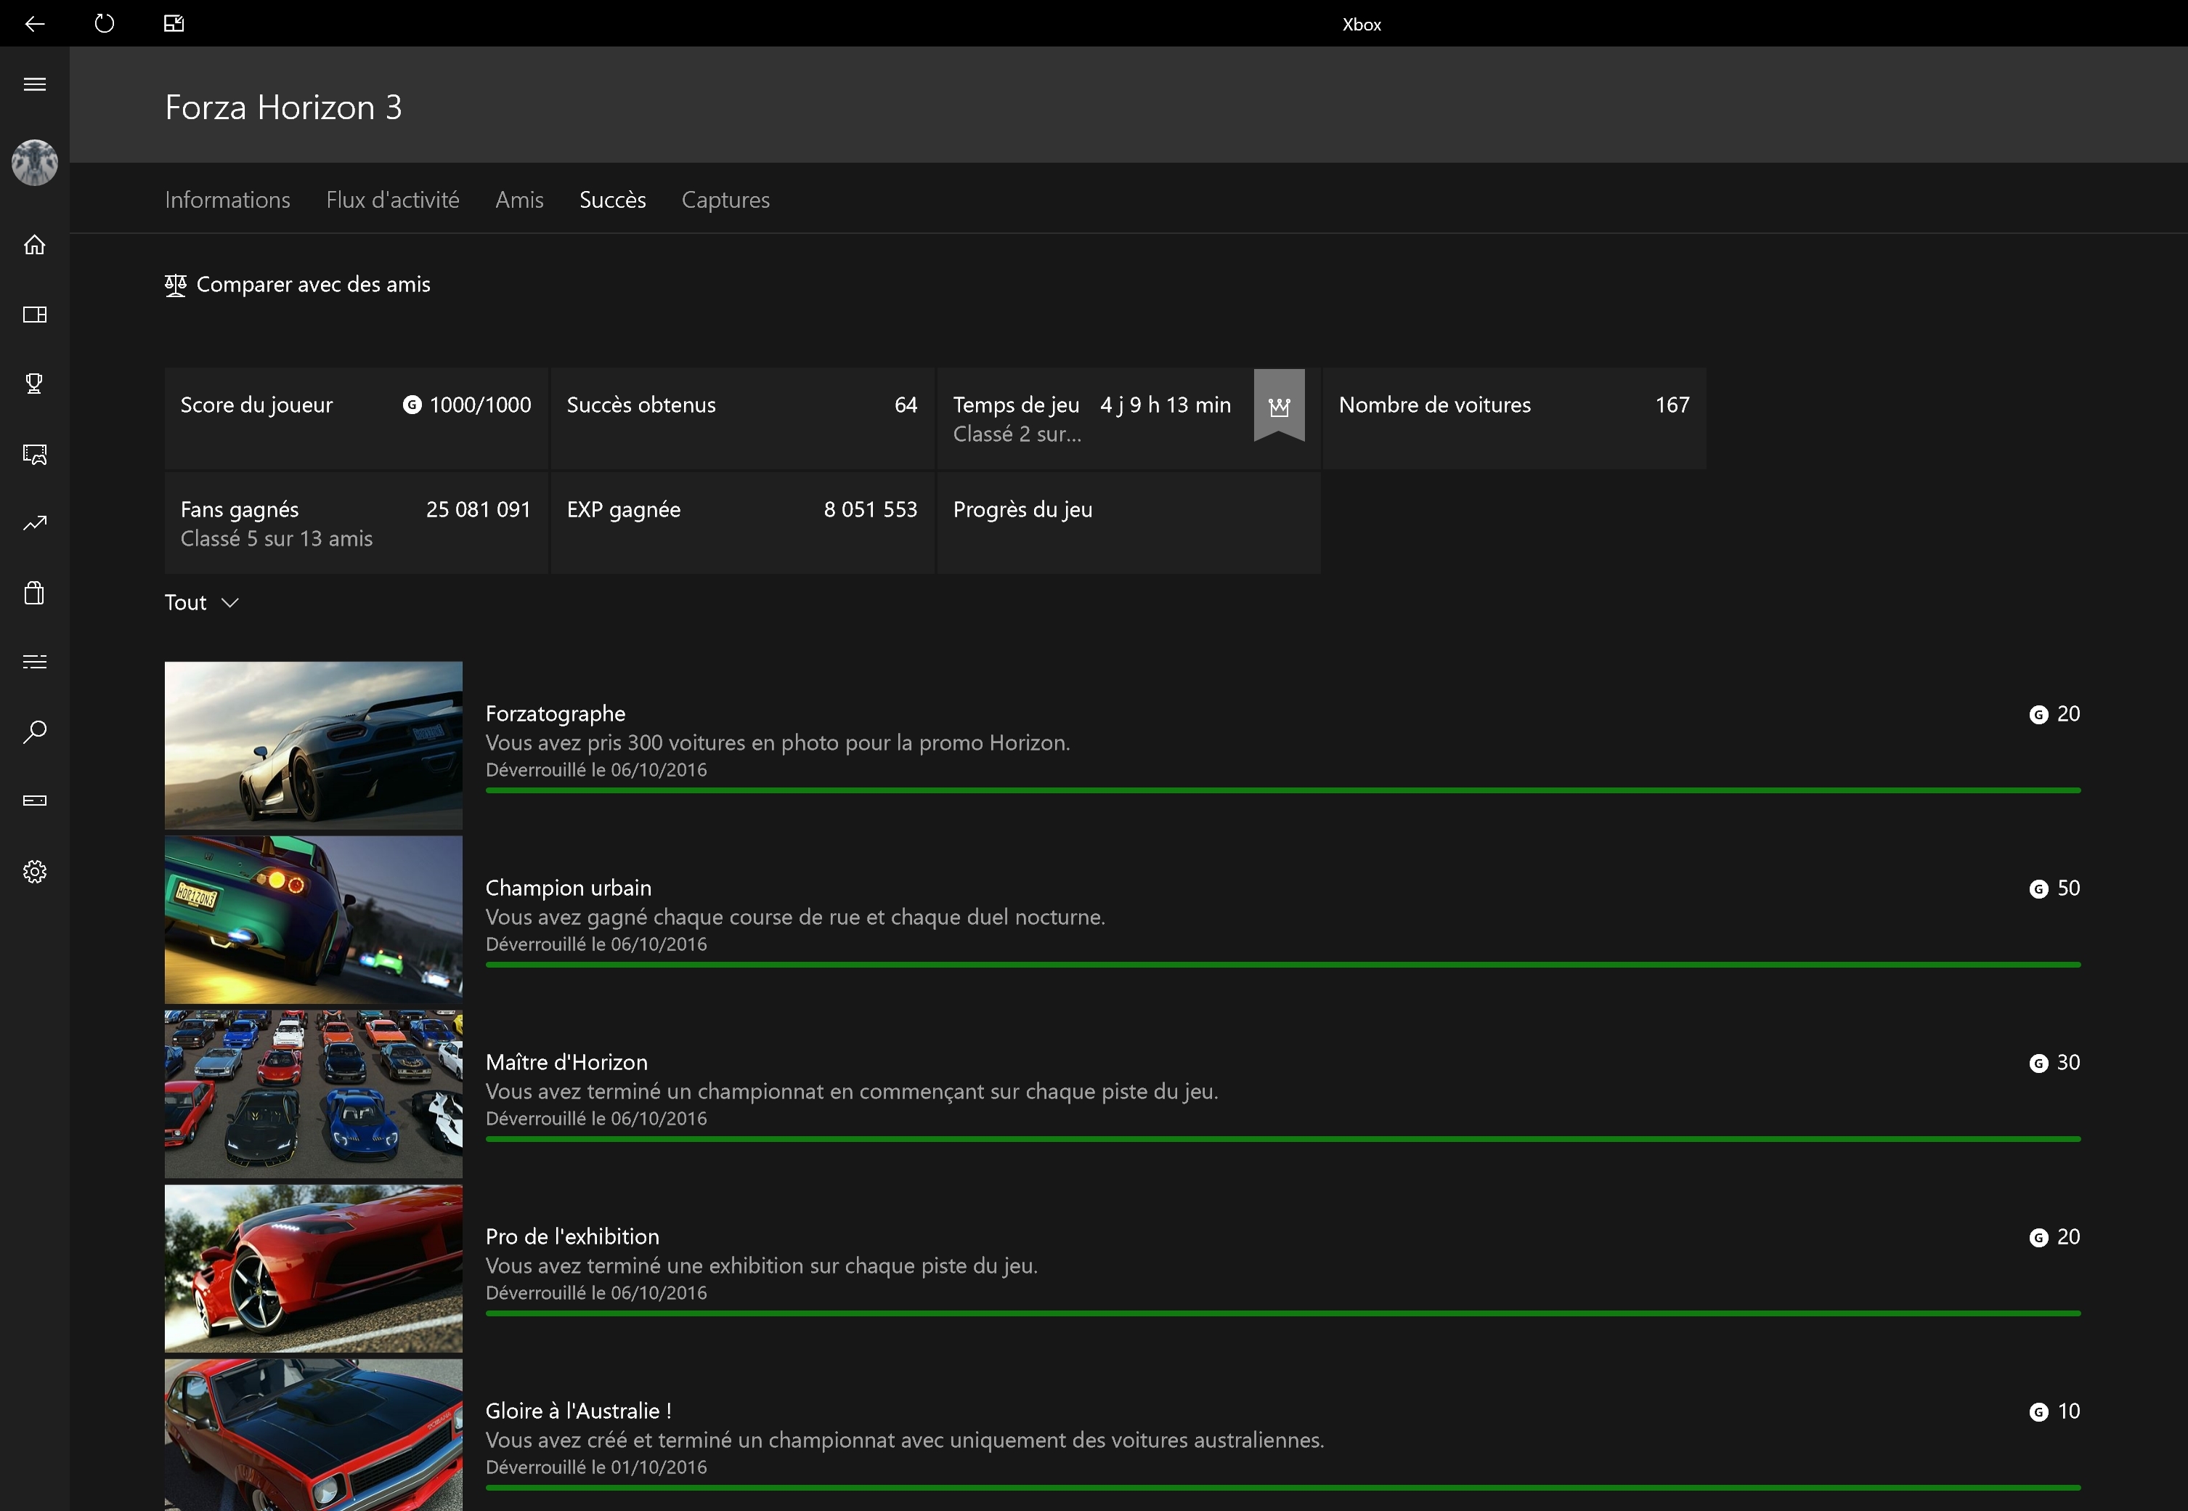The height and width of the screenshot is (1511, 2188).
Task: Click the Maître d'Horizon title text
Action: (x=566, y=1062)
